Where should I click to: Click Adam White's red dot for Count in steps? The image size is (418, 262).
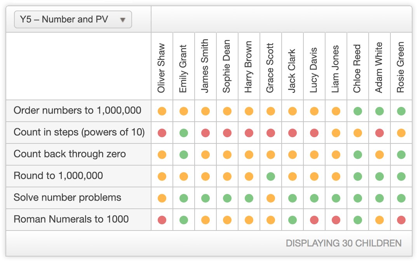click(x=380, y=133)
